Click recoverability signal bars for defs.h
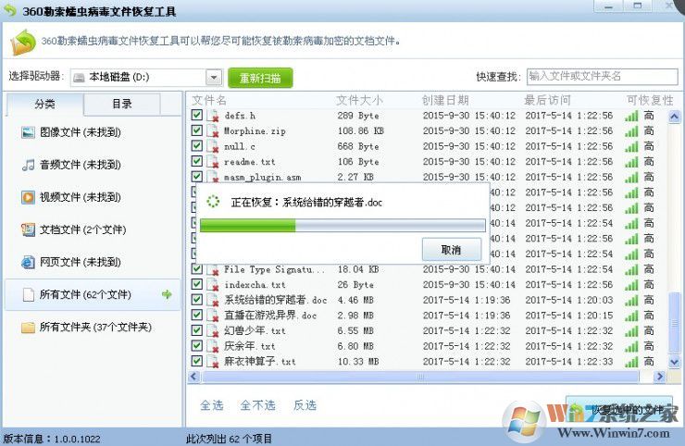The image size is (685, 446). (631, 117)
